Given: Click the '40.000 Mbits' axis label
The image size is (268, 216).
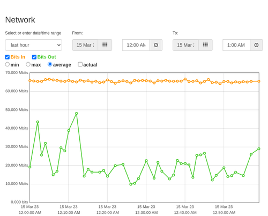Looking at the screenshot, I should coord(17,128).
